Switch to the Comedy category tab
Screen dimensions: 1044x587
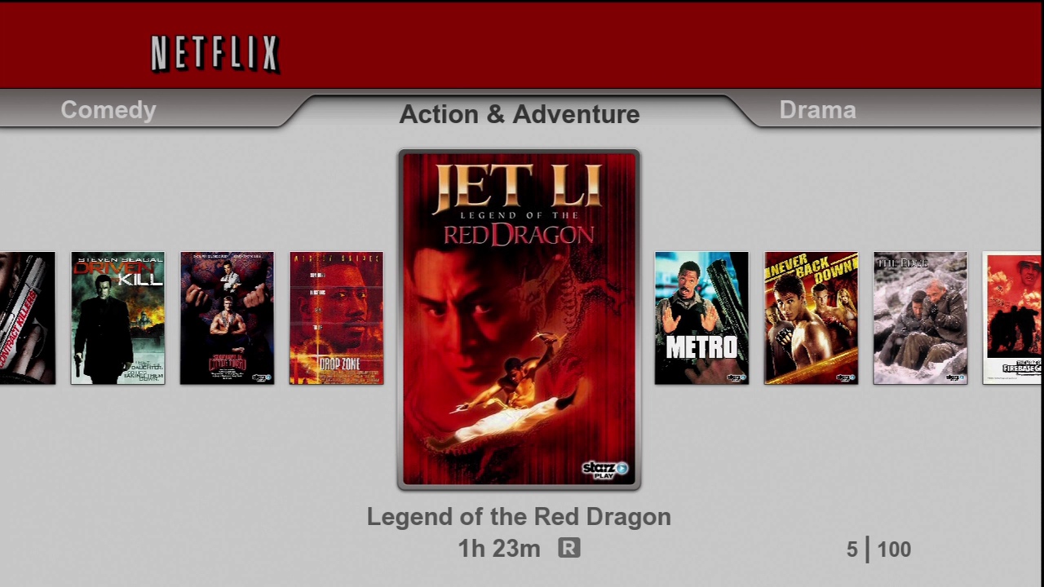[108, 110]
